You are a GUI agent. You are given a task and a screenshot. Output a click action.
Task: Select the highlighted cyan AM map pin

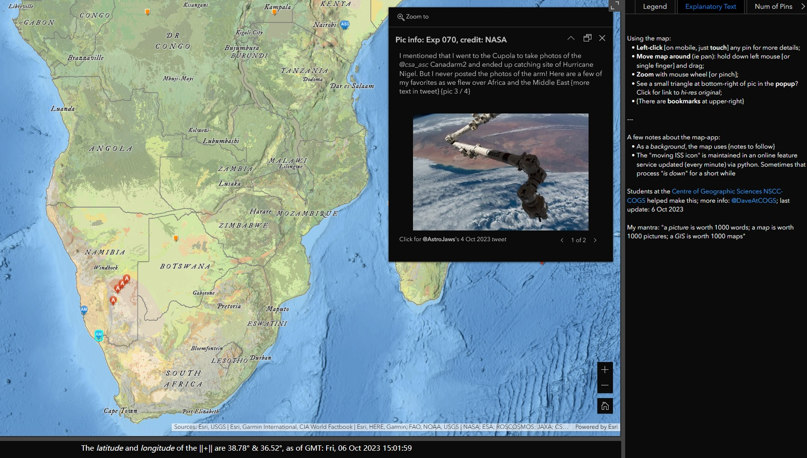99,335
